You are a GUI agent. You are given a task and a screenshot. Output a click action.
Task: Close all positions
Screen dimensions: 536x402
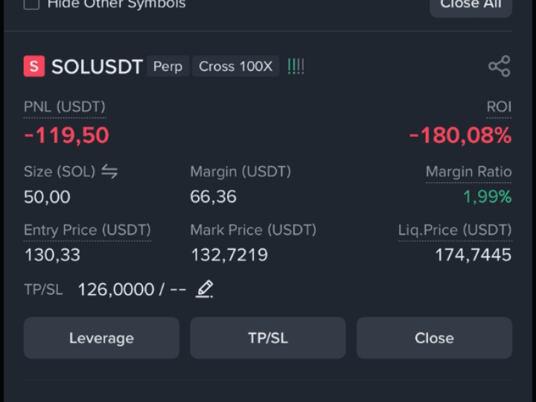pyautogui.click(x=470, y=5)
